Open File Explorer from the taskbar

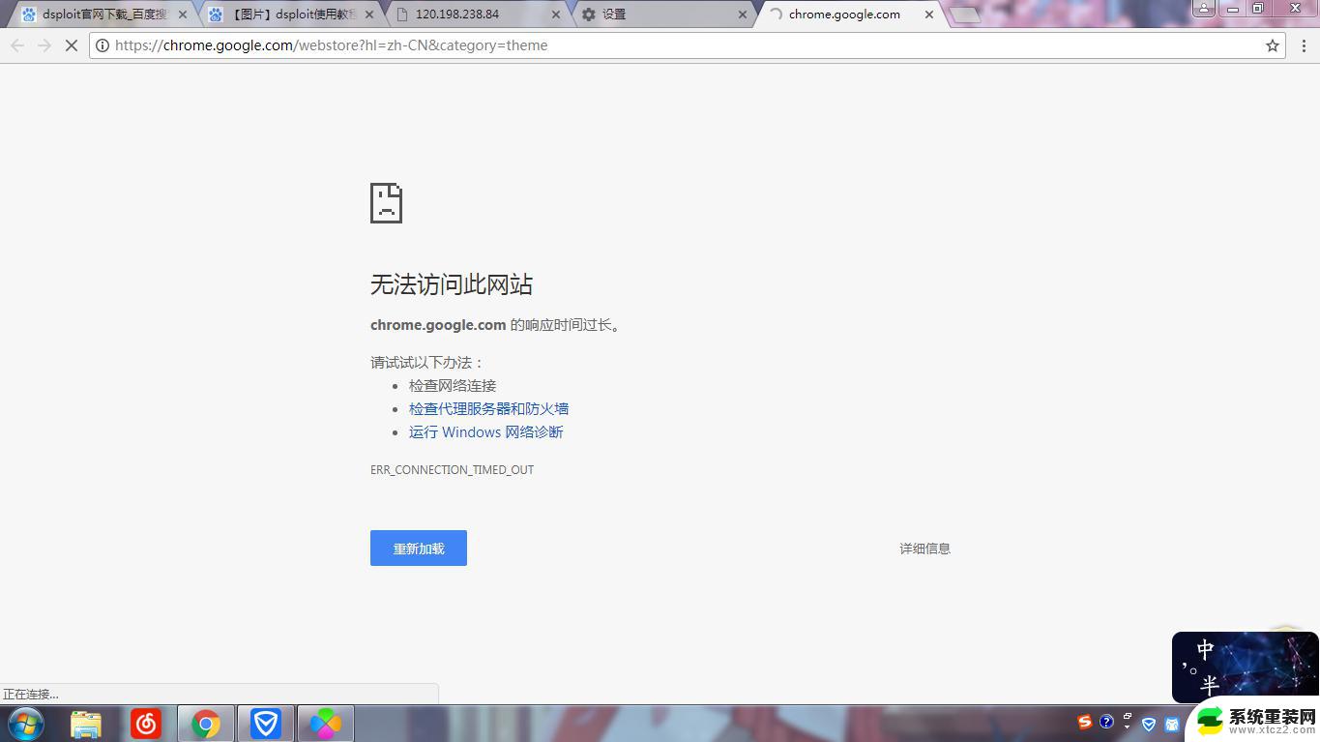click(86, 724)
